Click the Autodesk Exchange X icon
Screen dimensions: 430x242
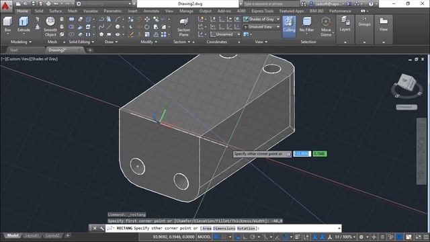pos(349,4)
